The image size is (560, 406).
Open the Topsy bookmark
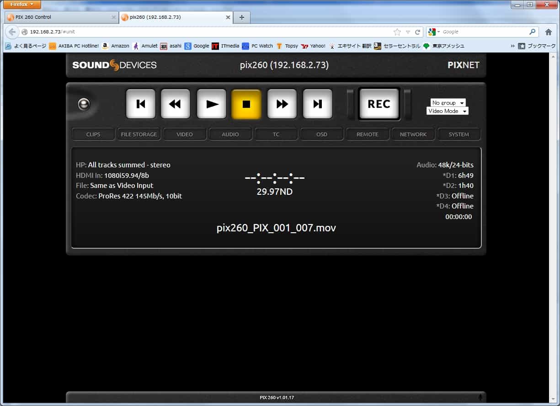(x=287, y=46)
